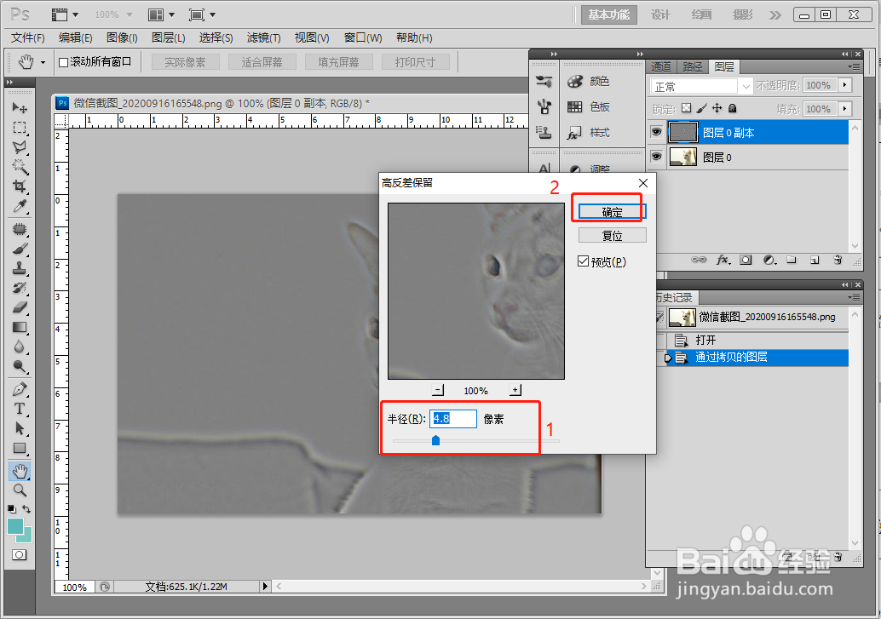Select the Magic Wand tool
Viewport: 881px width, 619px height.
[x=20, y=166]
